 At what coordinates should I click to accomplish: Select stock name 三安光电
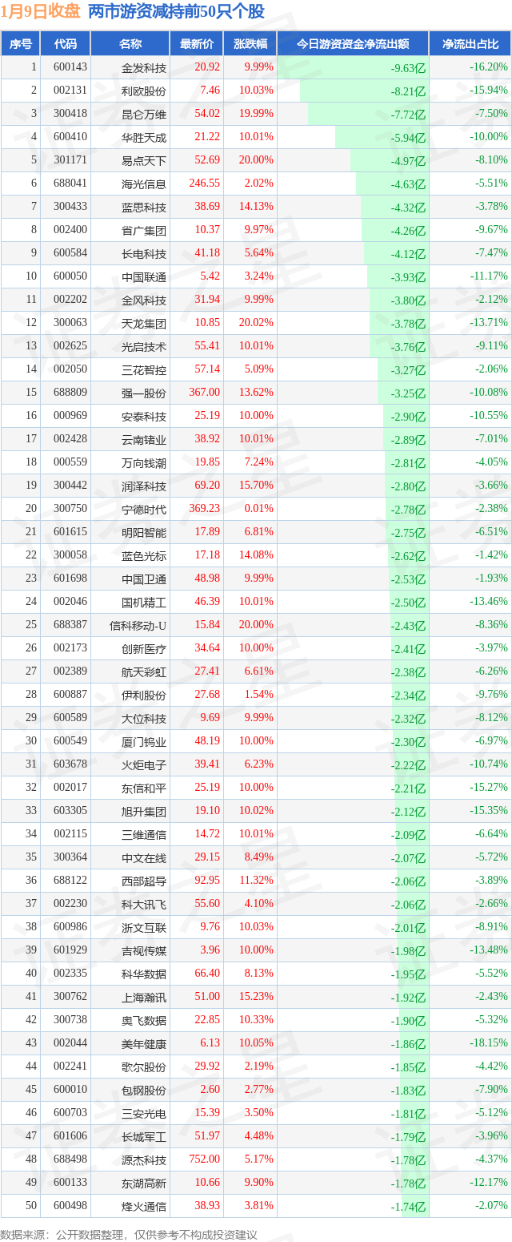pyautogui.click(x=144, y=1113)
